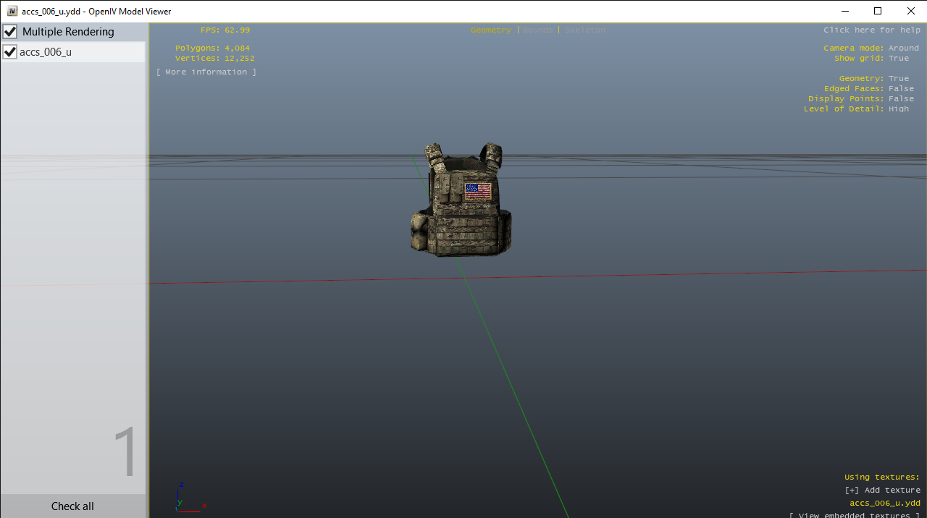Toggle Show grid setting
The image size is (927, 518).
(898, 59)
